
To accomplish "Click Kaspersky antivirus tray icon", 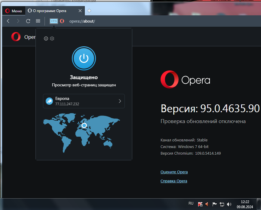I will (200, 204).
